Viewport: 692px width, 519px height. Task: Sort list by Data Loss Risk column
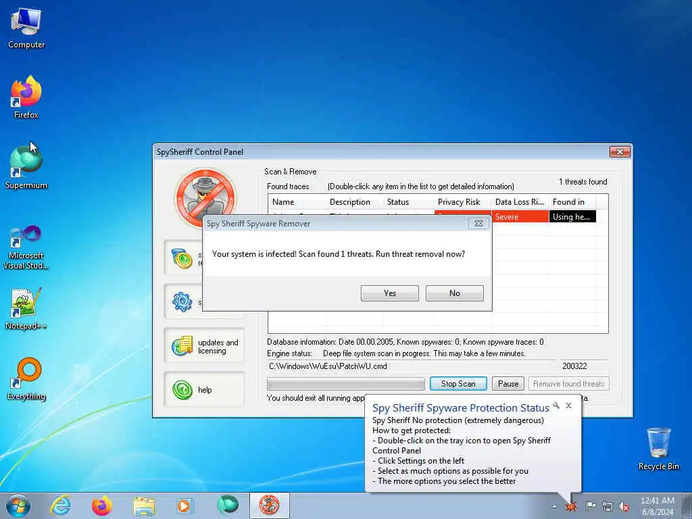pos(520,201)
